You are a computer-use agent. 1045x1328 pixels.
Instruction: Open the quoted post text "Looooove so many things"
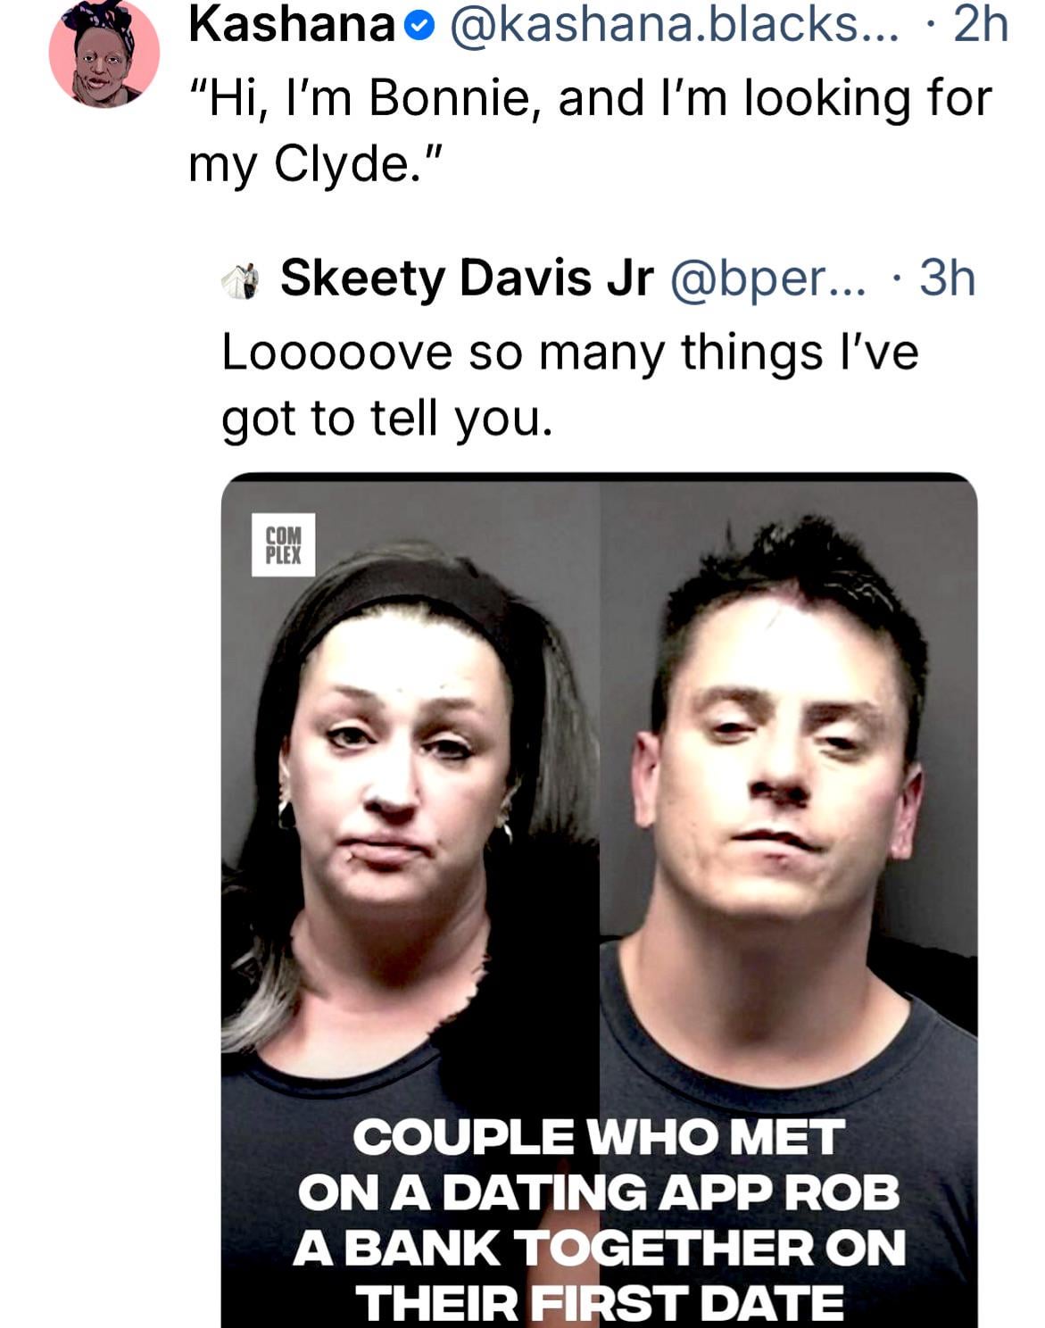[x=569, y=352]
